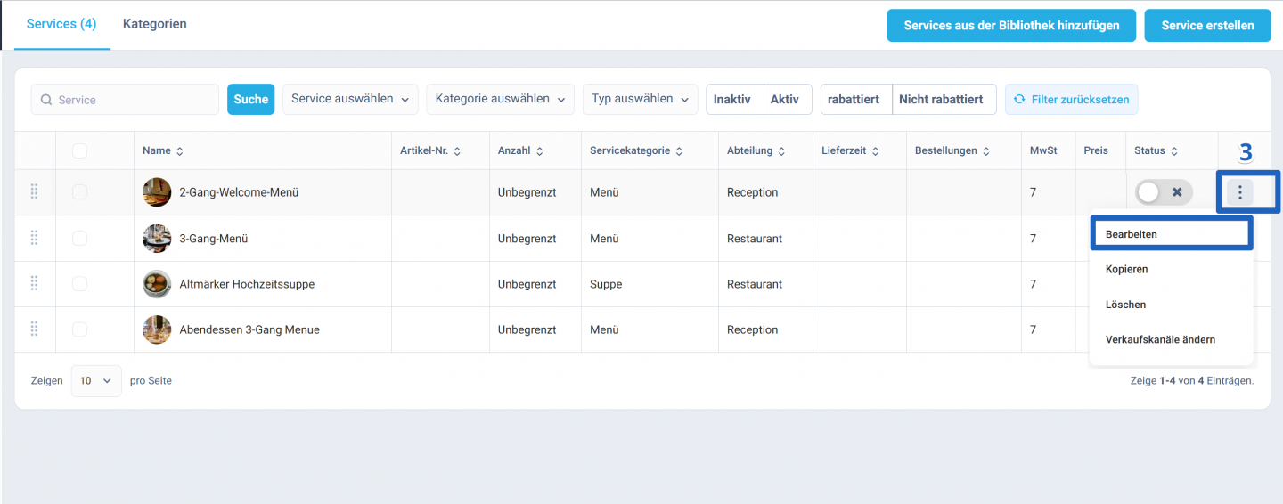The width and height of the screenshot is (1283, 504).
Task: Click Unbegrenzt in the Altmärker Hochzeitssuppe row
Action: click(x=527, y=284)
